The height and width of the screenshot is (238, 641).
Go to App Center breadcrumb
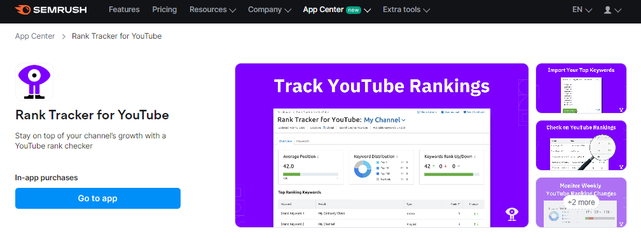pyautogui.click(x=35, y=36)
